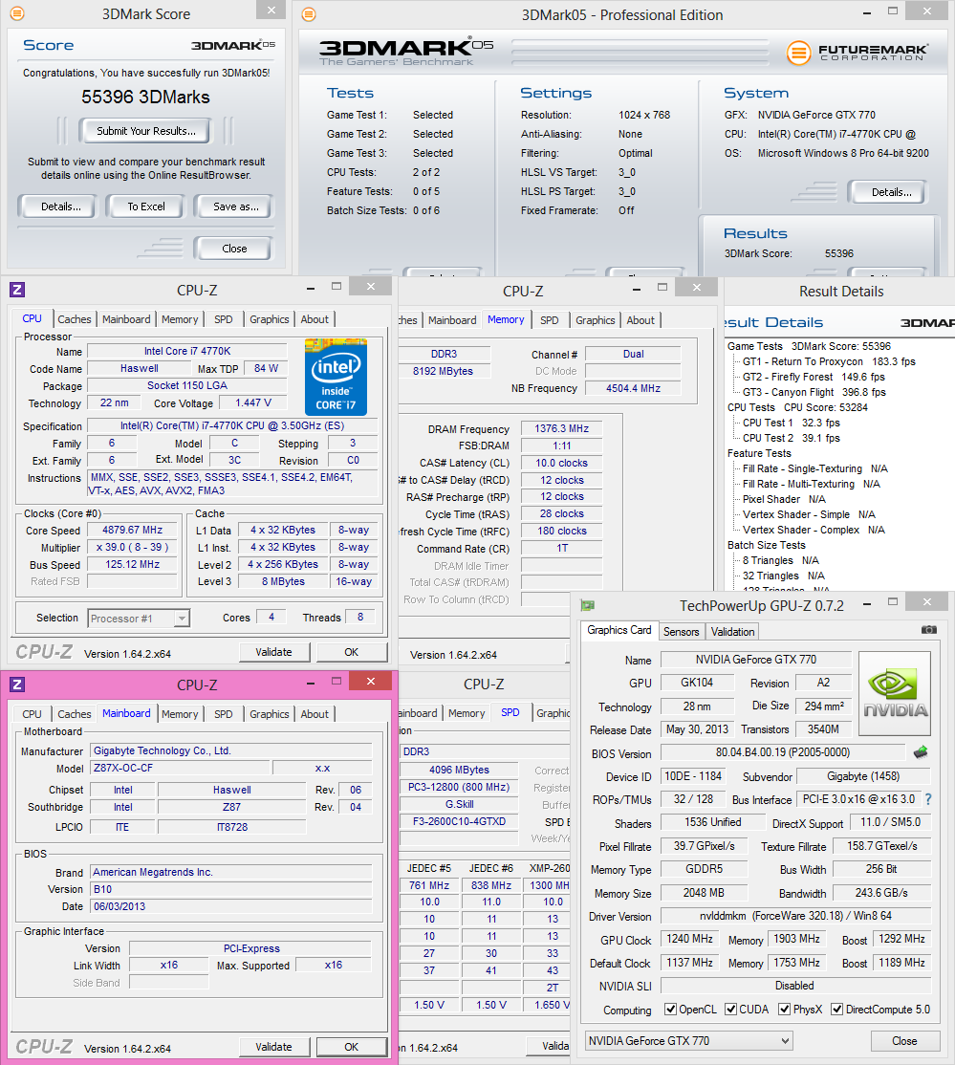The image size is (955, 1065).
Task: Toggle the DirectCompute 5.0 checkbox
Action: coord(836,1010)
